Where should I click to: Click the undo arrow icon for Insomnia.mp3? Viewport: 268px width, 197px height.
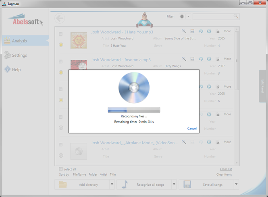click(201, 59)
